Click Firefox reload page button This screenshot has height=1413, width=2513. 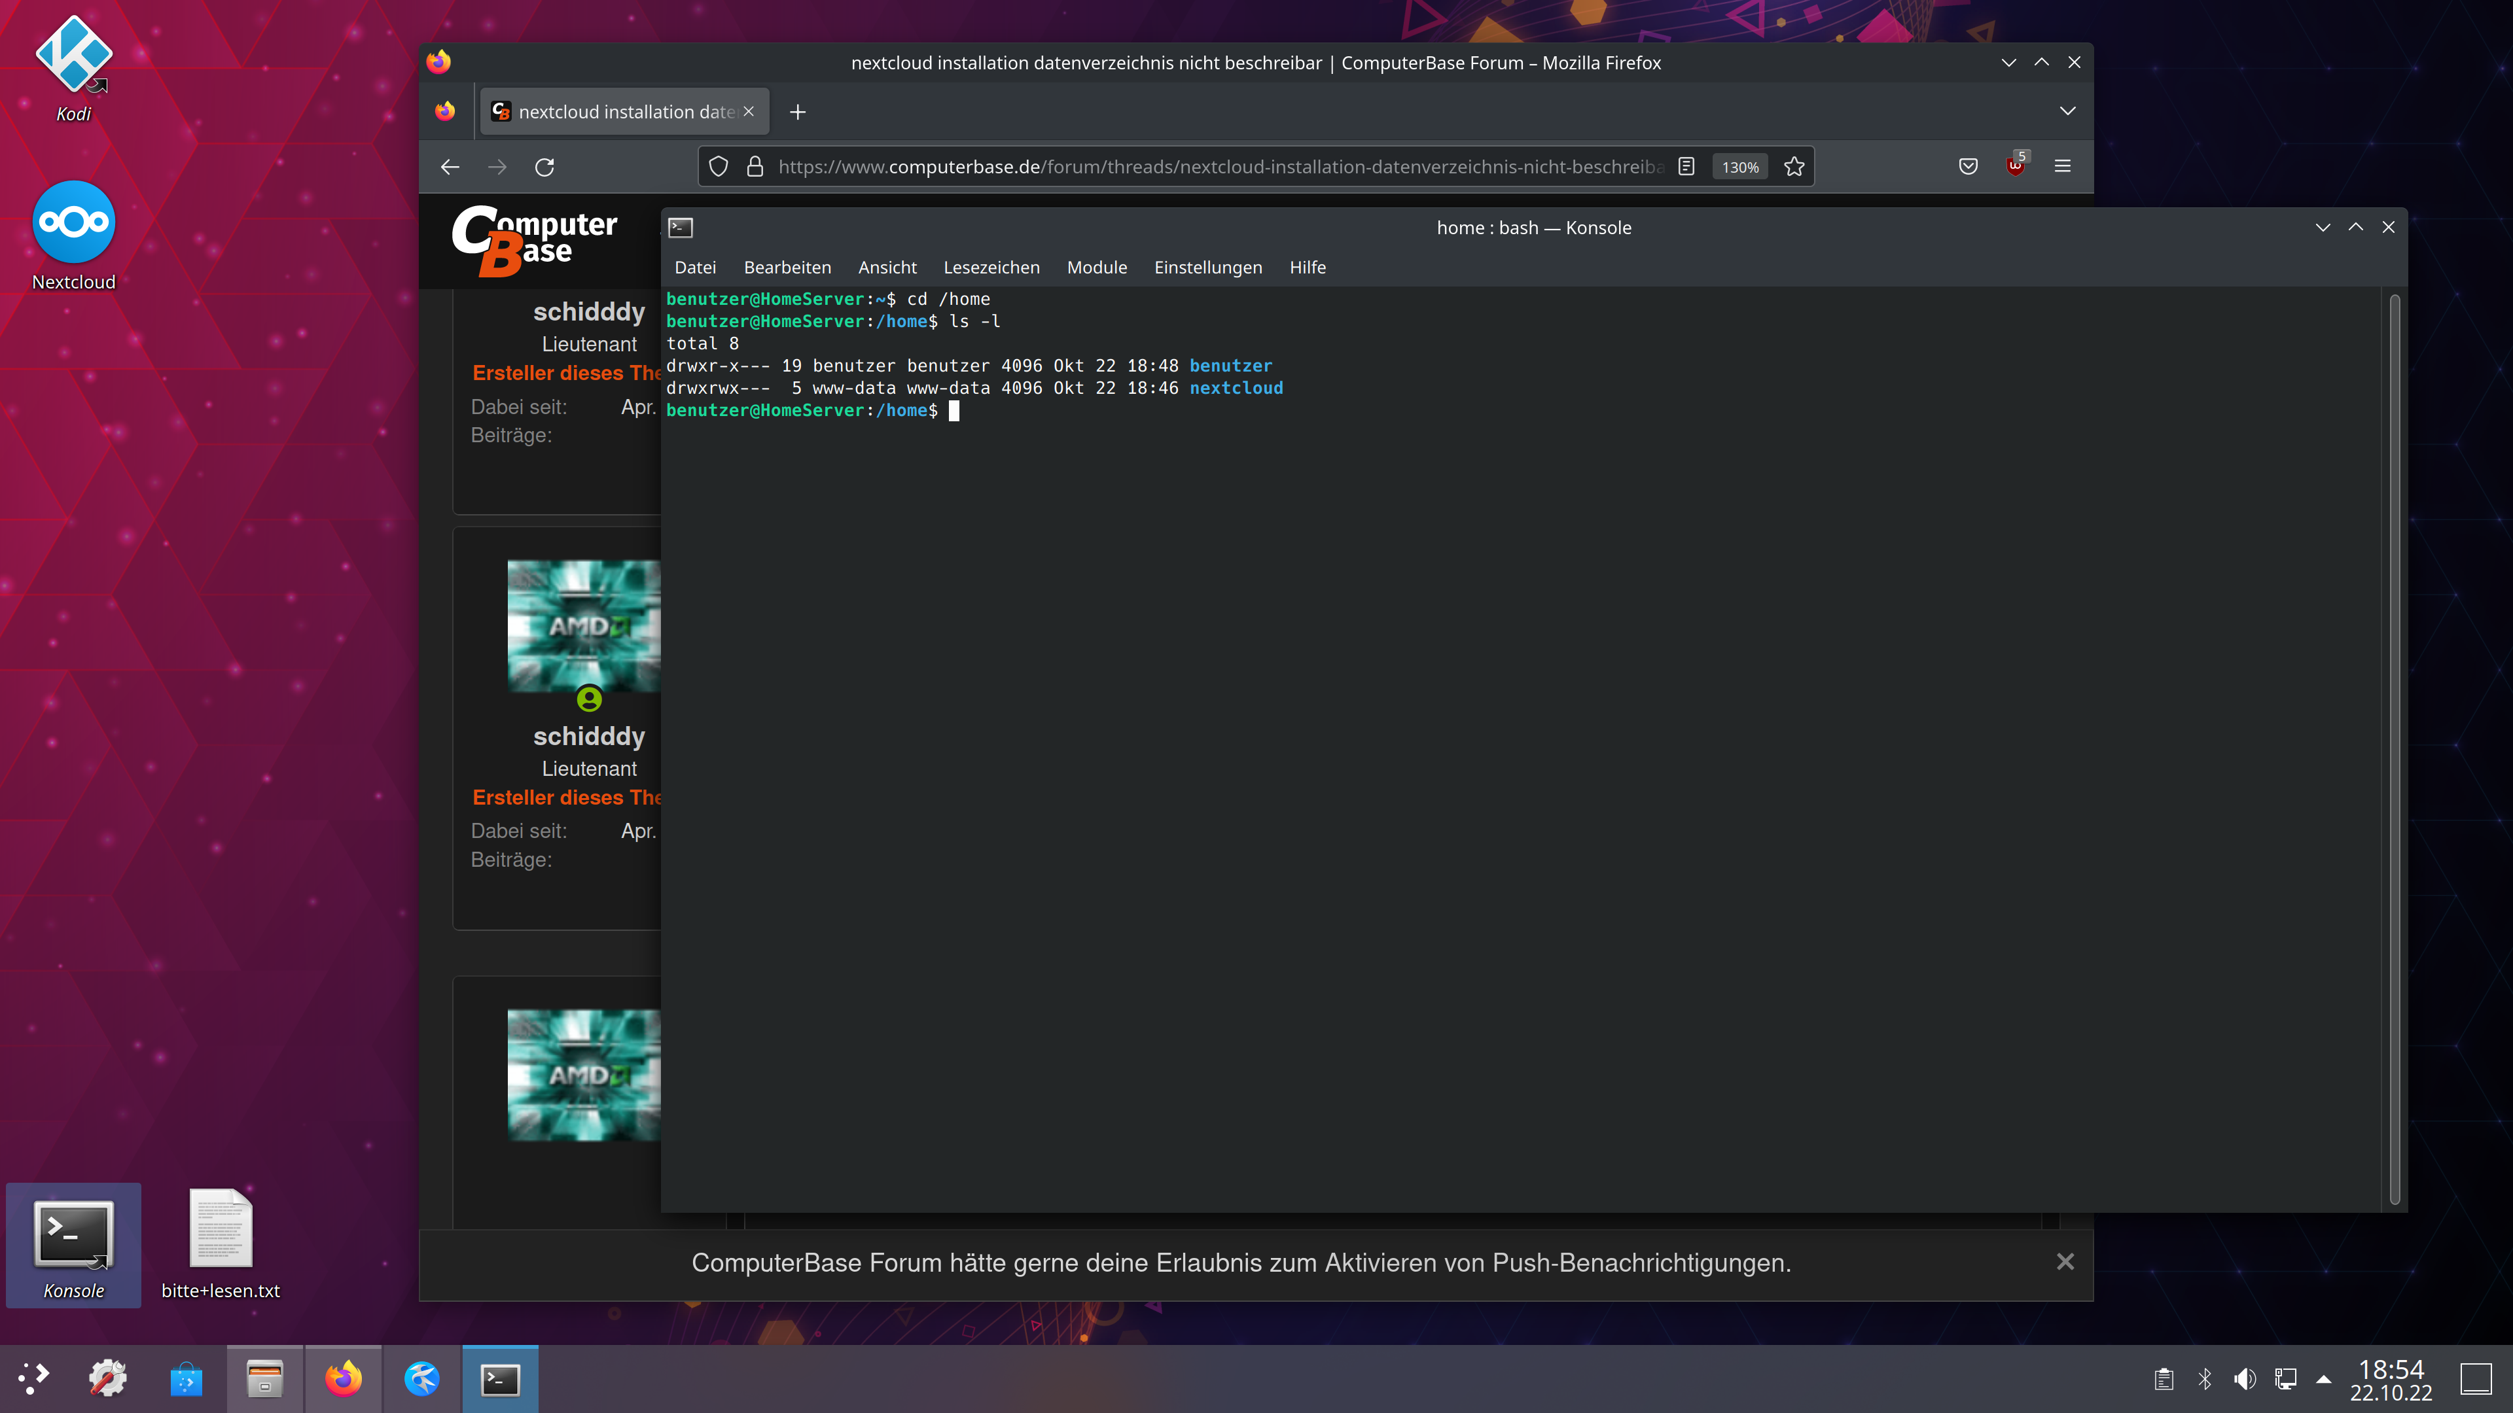pos(544,167)
